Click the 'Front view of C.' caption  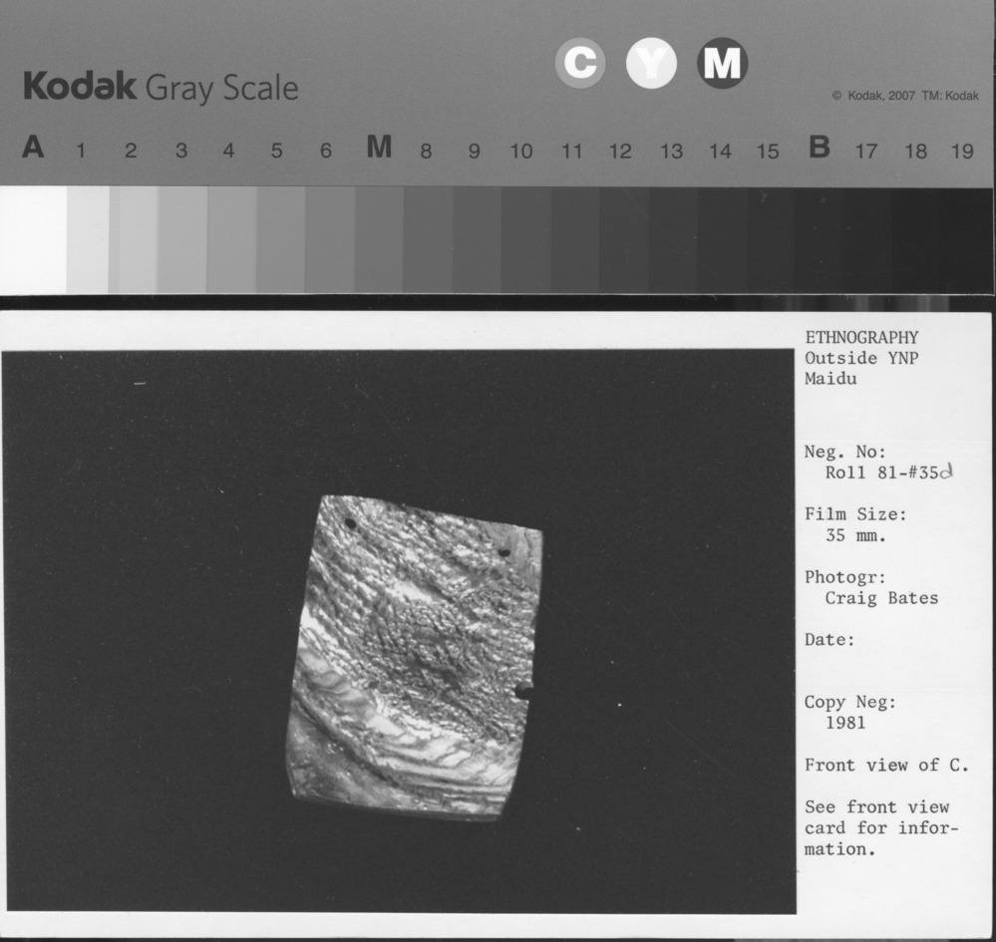(x=886, y=765)
